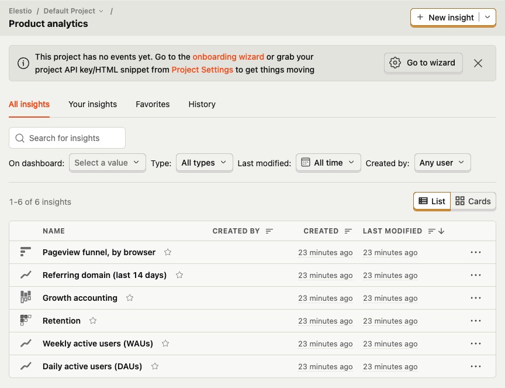
Task: Click the trend icon beside Daily active users
Action: pos(25,366)
